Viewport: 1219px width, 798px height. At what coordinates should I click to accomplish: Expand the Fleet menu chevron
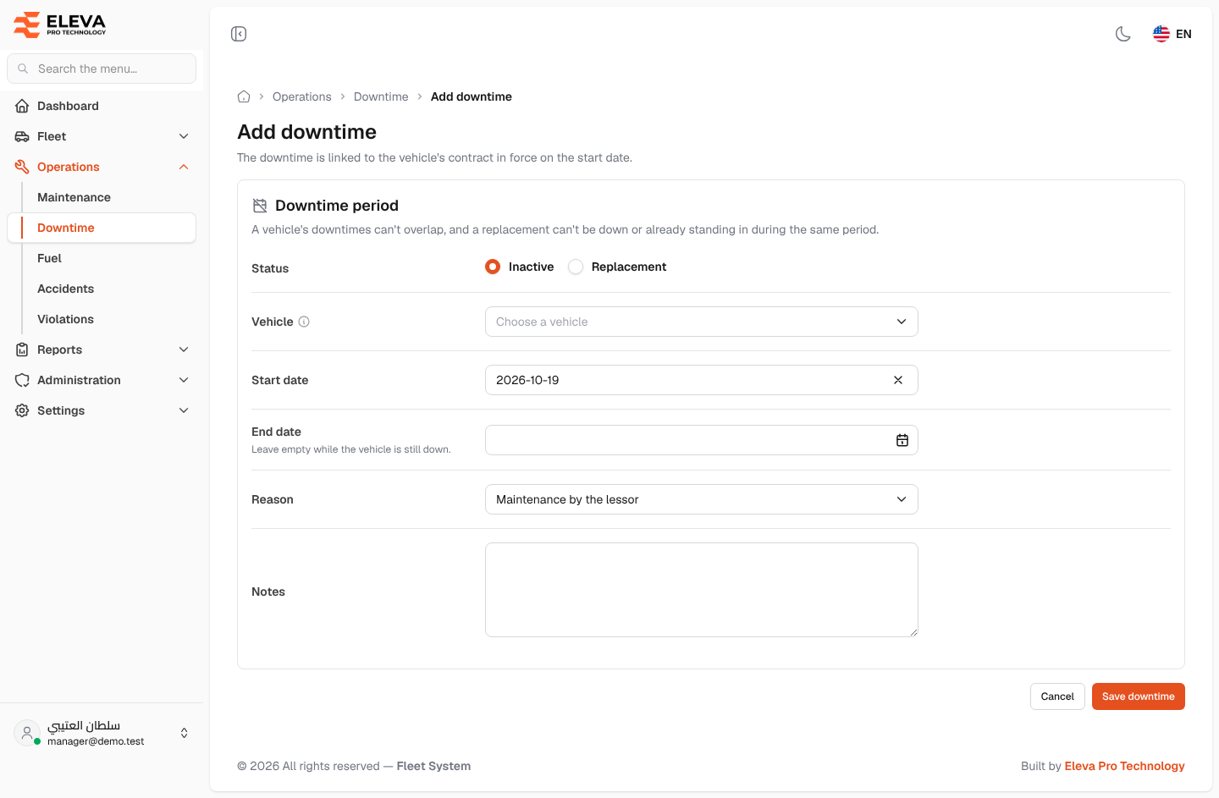[184, 136]
